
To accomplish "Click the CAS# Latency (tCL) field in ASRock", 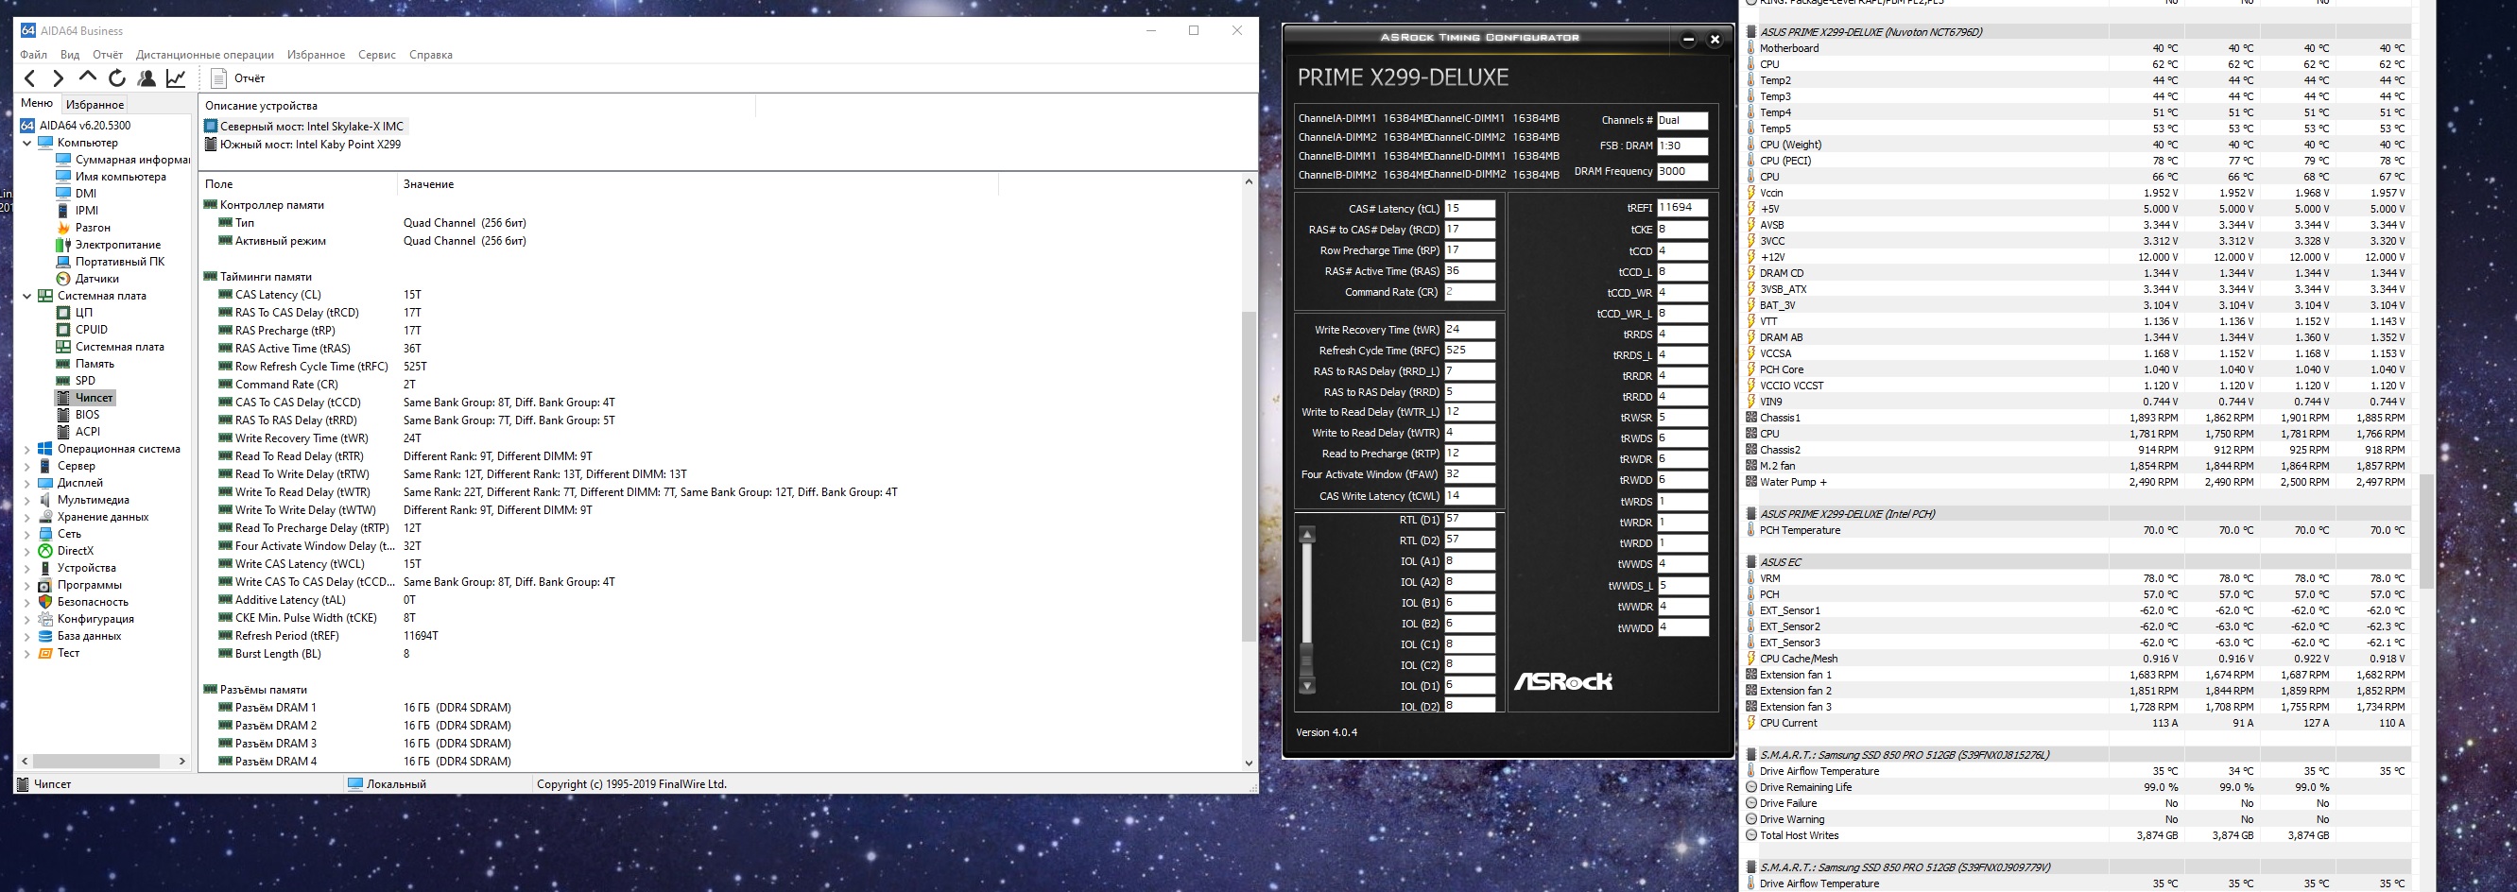I will point(1470,209).
